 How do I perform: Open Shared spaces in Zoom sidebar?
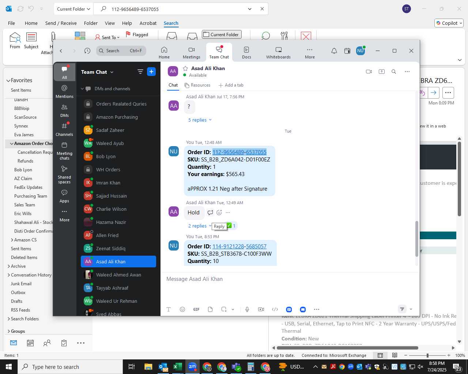point(64,174)
